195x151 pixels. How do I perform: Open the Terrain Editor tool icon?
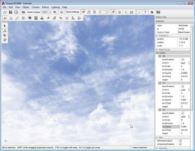tap(11, 18)
